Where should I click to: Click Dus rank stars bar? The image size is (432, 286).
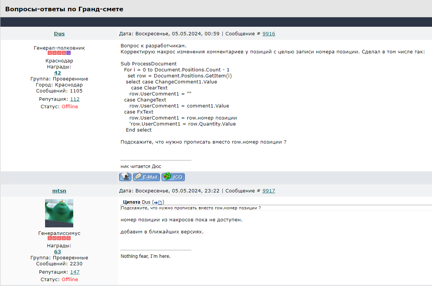[x=59, y=53]
